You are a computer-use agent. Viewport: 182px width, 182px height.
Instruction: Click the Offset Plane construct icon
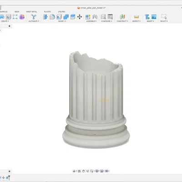point(122,17)
